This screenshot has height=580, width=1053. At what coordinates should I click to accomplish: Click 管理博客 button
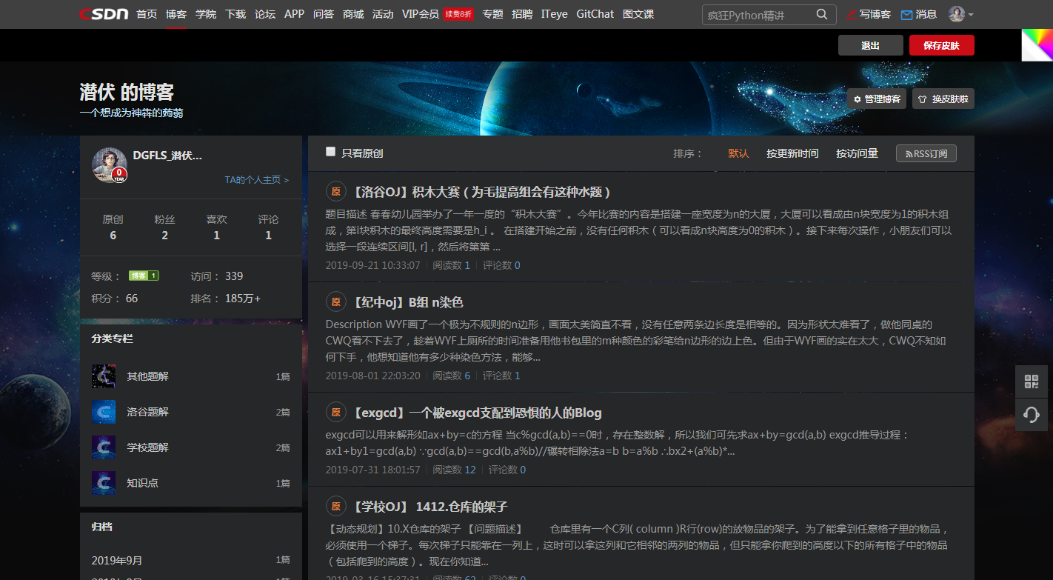(x=877, y=99)
